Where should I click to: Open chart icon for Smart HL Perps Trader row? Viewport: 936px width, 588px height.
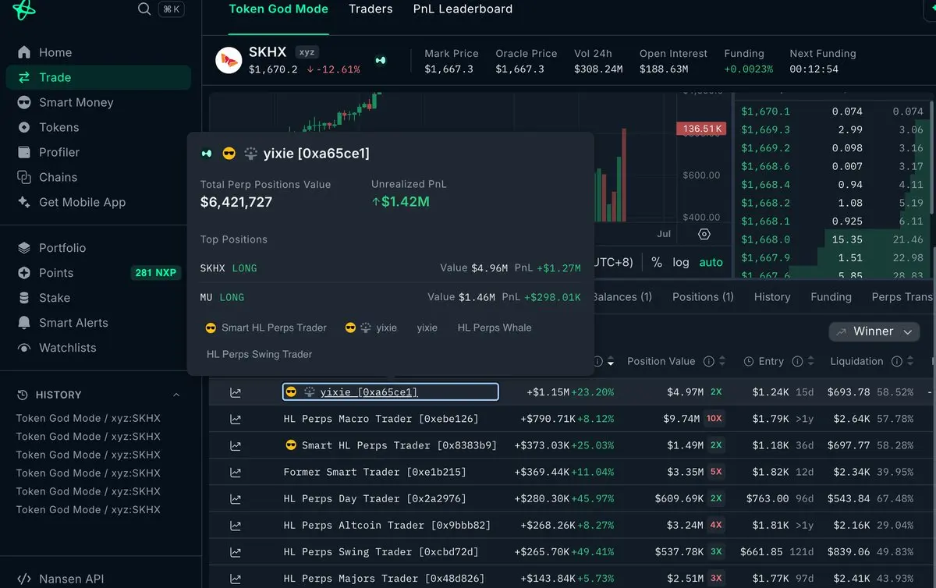(x=236, y=445)
